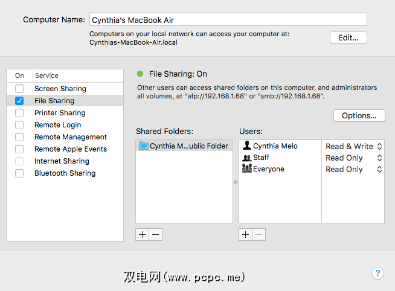Click the green File Sharing status indicator
395x291 pixels.
point(140,74)
